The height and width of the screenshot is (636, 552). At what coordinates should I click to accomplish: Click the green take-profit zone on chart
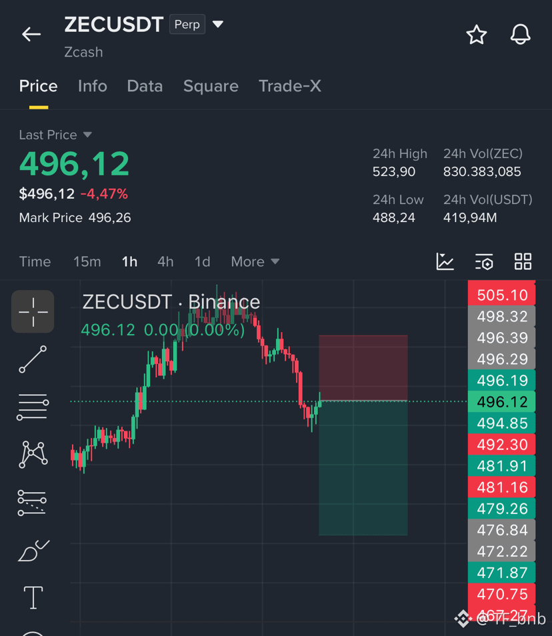[x=363, y=468]
